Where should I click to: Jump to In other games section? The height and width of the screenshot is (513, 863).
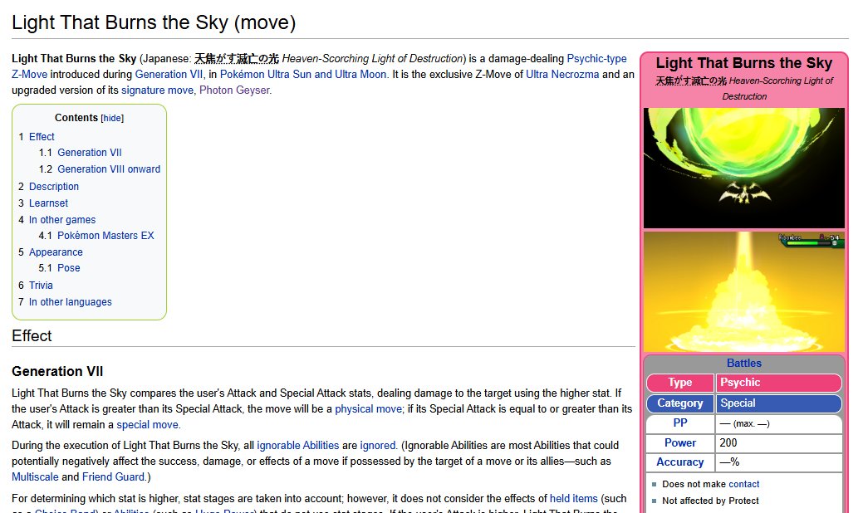[62, 219]
